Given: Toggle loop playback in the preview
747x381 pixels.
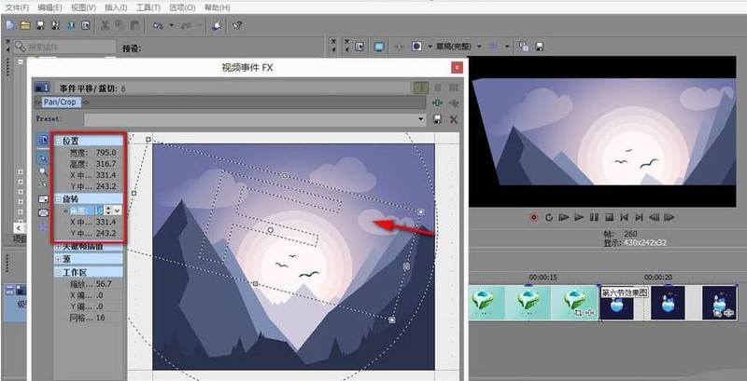Looking at the screenshot, I should coord(549,218).
